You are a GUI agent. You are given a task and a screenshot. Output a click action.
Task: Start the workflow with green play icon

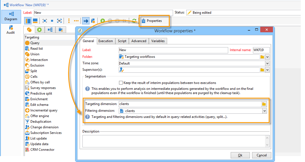click(103, 21)
